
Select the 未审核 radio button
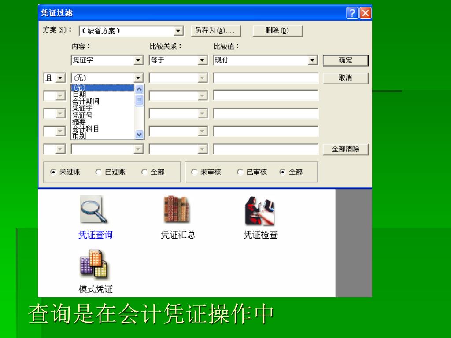(x=194, y=172)
